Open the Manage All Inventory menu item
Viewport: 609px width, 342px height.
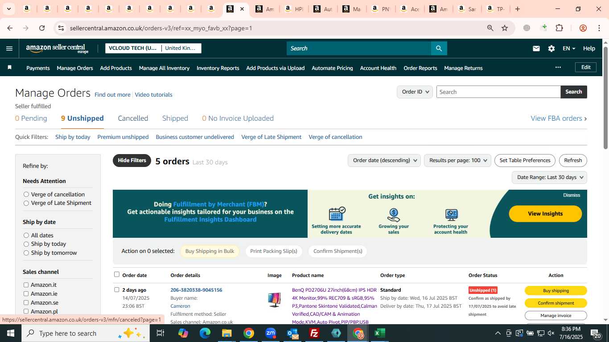click(x=164, y=68)
